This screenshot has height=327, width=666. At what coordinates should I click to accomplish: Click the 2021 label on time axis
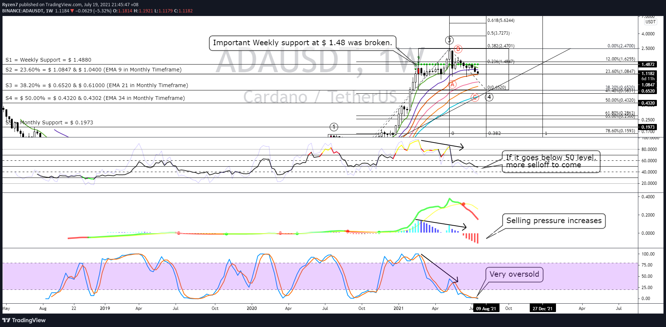(x=399, y=308)
